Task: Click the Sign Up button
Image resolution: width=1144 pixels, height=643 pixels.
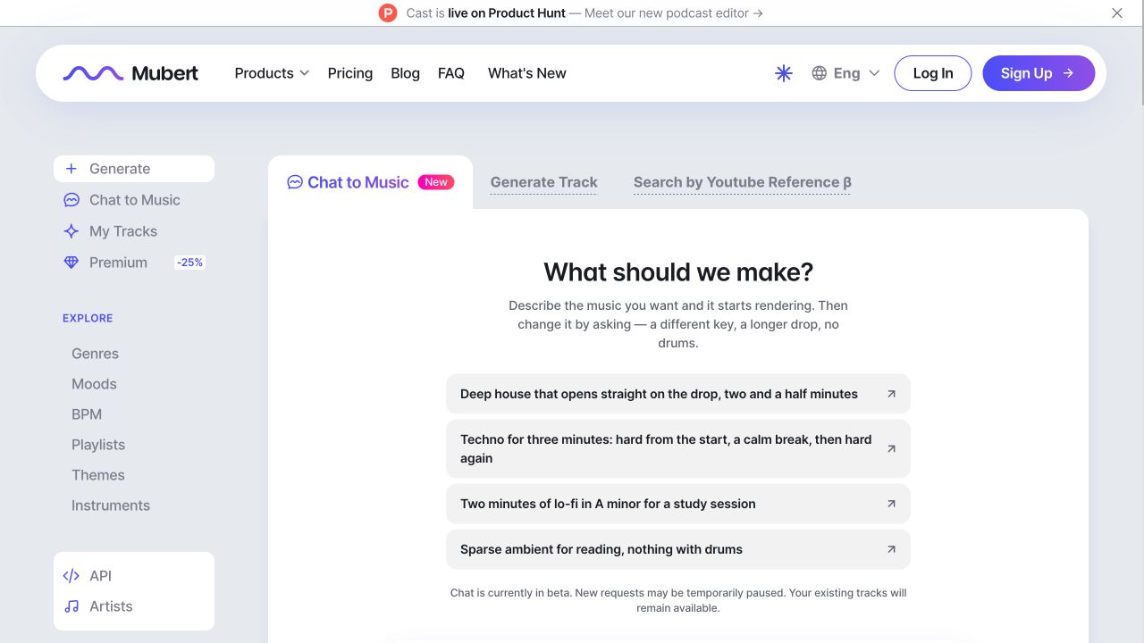Action: pos(1039,73)
